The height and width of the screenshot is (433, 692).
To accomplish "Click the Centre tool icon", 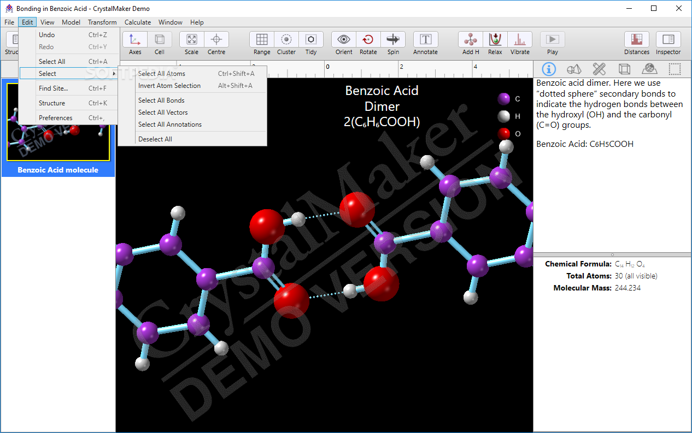I will [216, 39].
